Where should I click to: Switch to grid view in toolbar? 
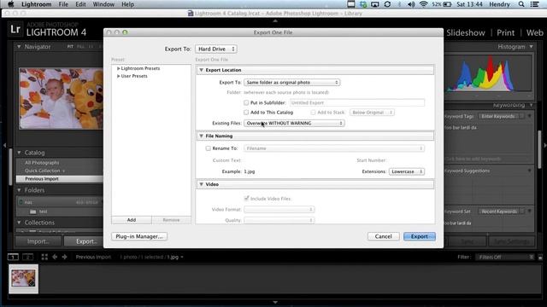(44, 257)
